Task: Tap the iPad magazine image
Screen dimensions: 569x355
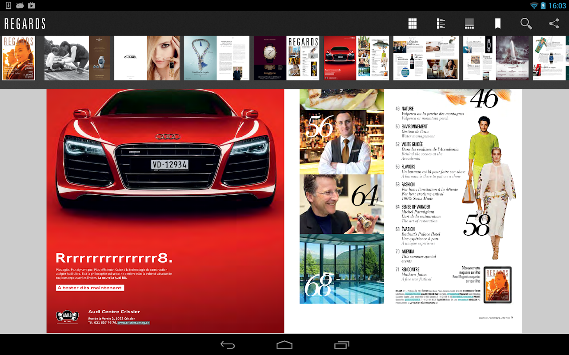Action: tap(497, 285)
